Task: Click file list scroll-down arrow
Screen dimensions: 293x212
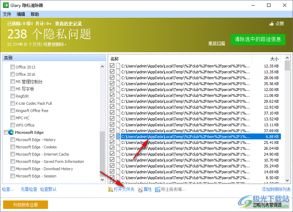Action: [x=287, y=181]
